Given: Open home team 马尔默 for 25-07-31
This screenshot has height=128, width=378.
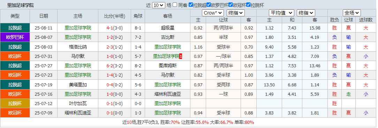Looking at the screenshot, I should [78, 56].
